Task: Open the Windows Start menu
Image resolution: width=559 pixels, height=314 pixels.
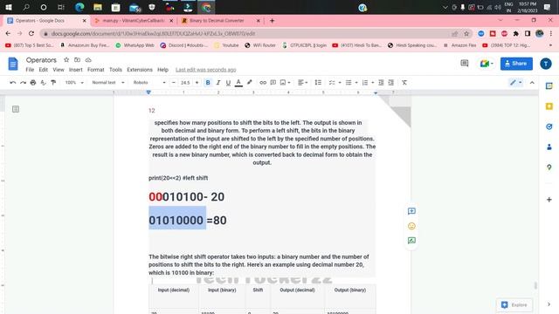Action: click(x=9, y=7)
